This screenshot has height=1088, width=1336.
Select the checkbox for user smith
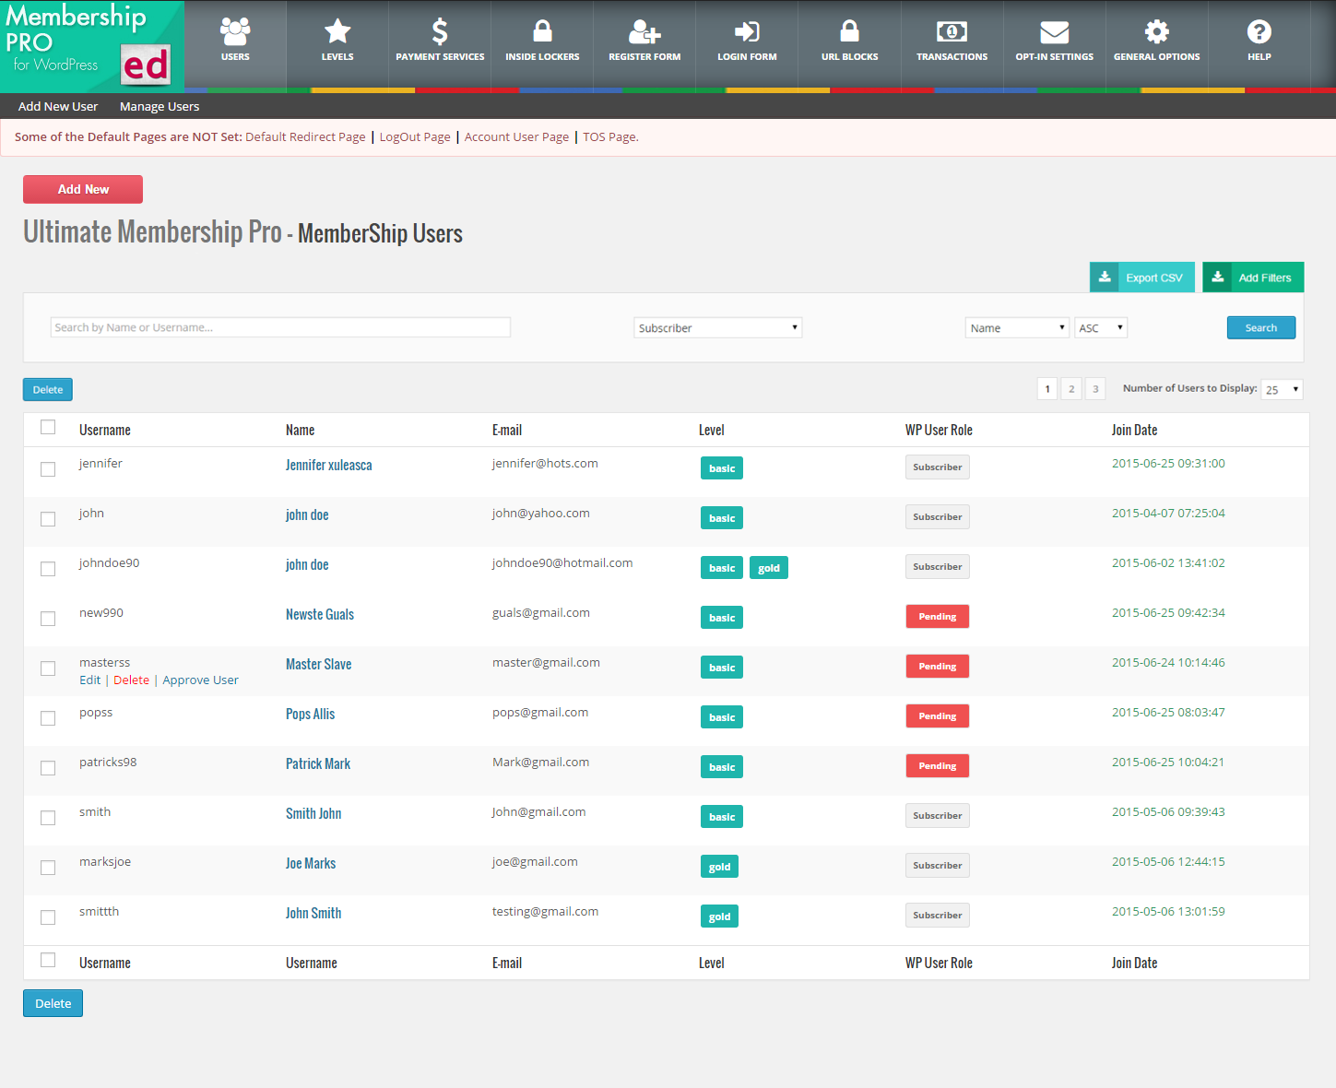(x=48, y=818)
